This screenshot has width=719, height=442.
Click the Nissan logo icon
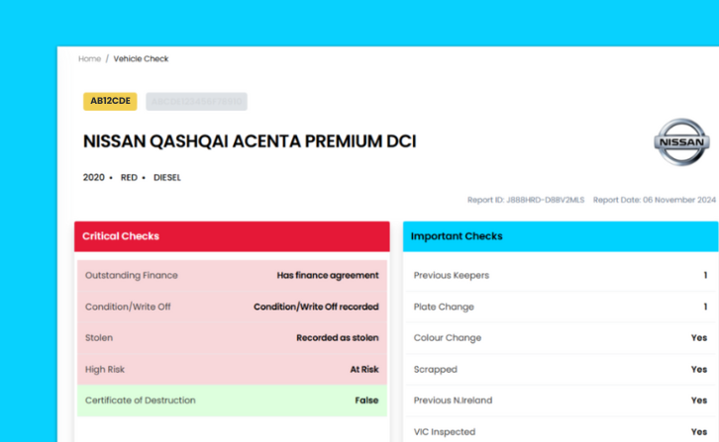681,142
